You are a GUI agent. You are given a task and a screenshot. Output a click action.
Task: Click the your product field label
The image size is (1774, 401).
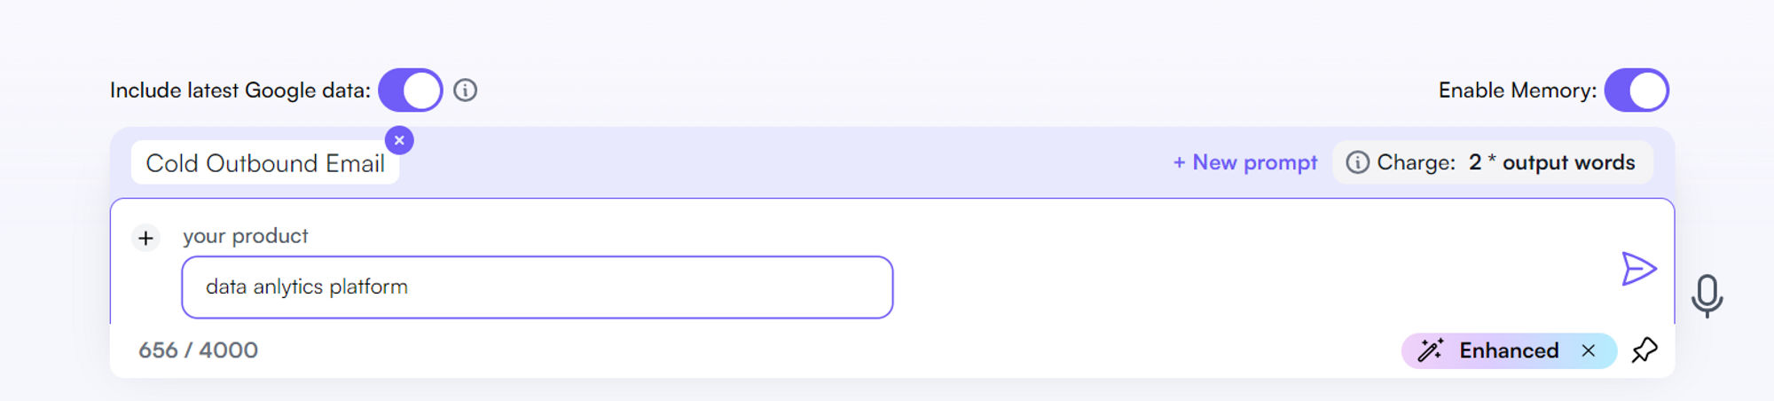246,236
